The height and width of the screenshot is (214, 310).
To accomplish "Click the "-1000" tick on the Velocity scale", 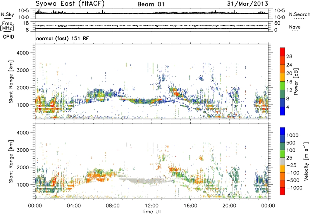I will coord(294,188).
